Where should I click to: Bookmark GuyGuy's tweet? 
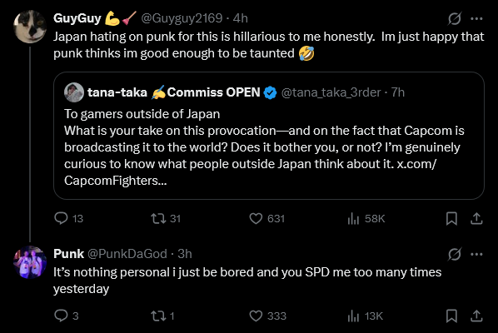pos(451,218)
